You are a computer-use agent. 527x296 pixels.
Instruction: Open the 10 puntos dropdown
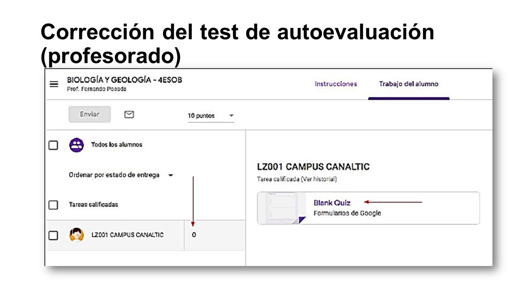pyautogui.click(x=211, y=116)
